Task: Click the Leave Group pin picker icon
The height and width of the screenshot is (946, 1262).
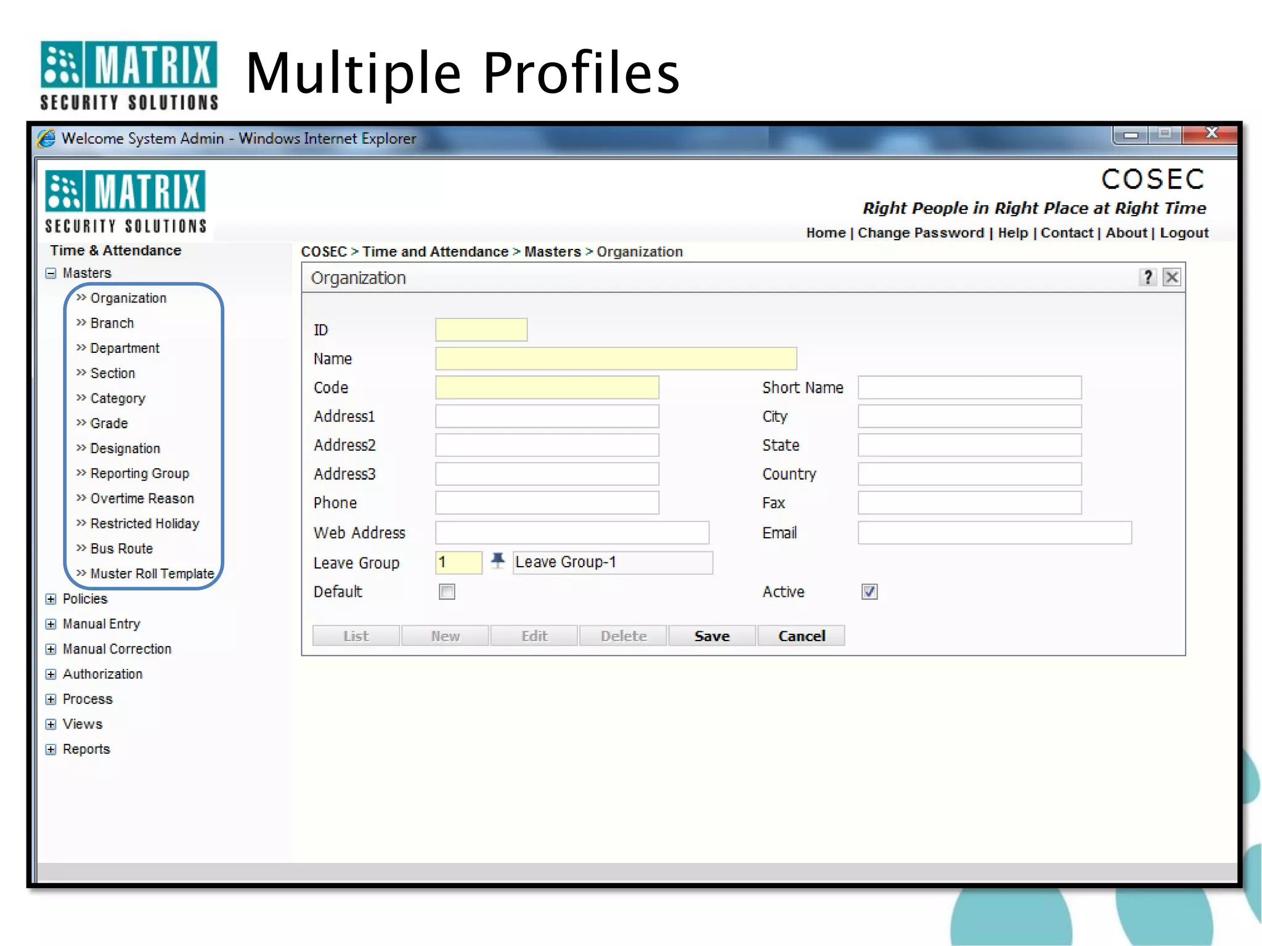Action: (x=498, y=561)
